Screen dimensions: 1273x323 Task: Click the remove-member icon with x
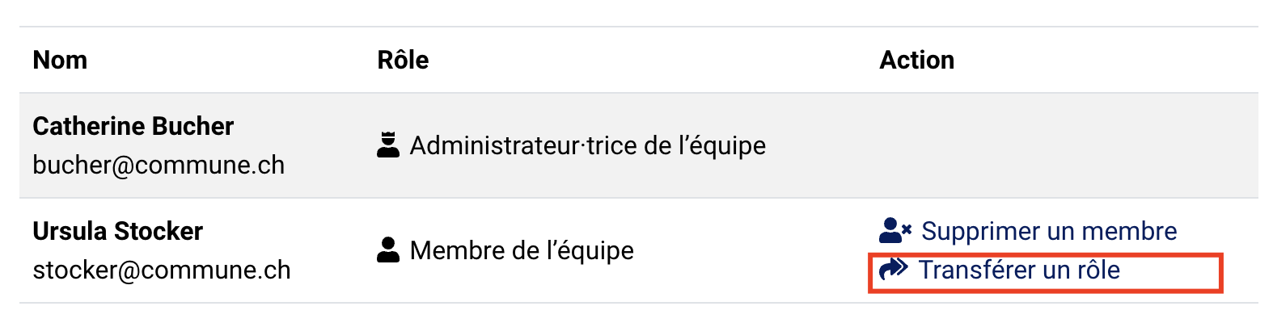(895, 231)
